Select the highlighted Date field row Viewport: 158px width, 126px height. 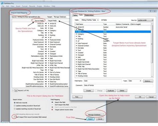[x=113, y=32]
